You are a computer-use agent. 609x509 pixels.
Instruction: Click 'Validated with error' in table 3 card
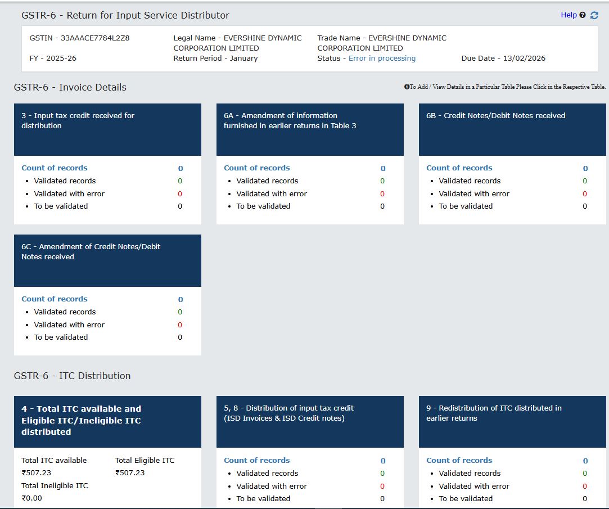[x=69, y=193]
